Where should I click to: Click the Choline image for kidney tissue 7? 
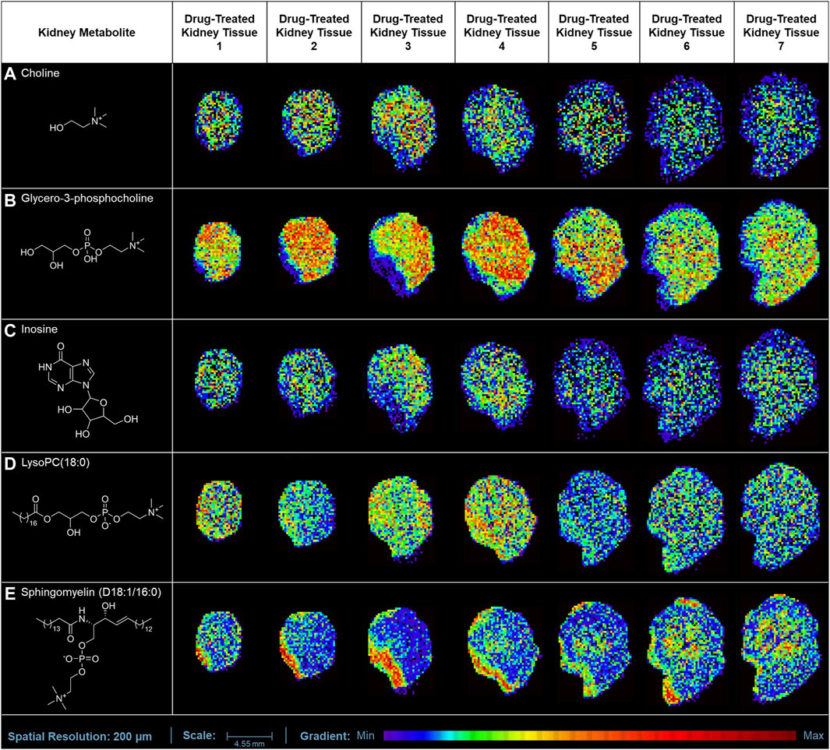[779, 125]
